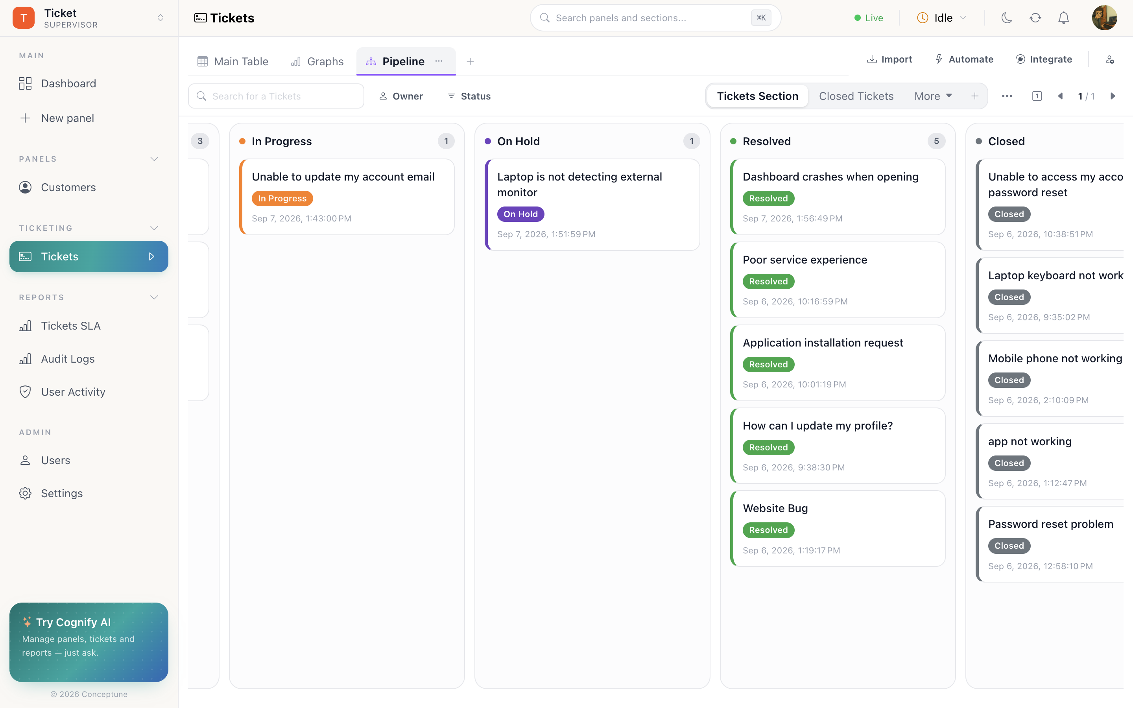Click the Import button

889,59
